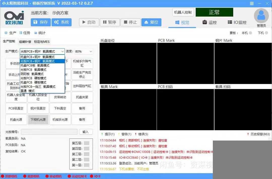This screenshot has width=272, height=179.
Task: Toggle 出料阻挡气缸 button
Action: click(82, 86)
